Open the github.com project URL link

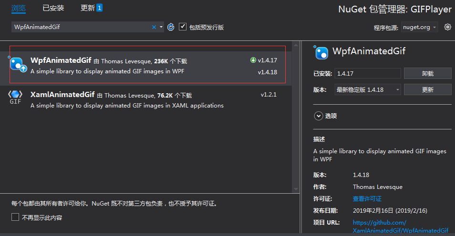[401, 226]
